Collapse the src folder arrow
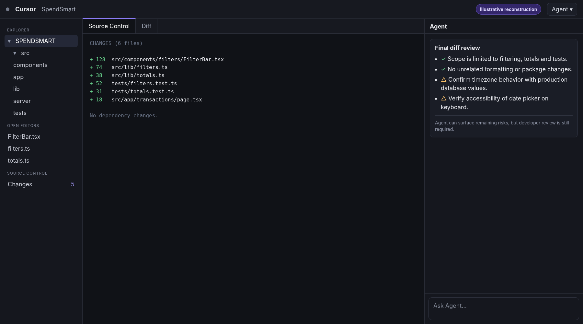The height and width of the screenshot is (324, 583). (x=15, y=53)
